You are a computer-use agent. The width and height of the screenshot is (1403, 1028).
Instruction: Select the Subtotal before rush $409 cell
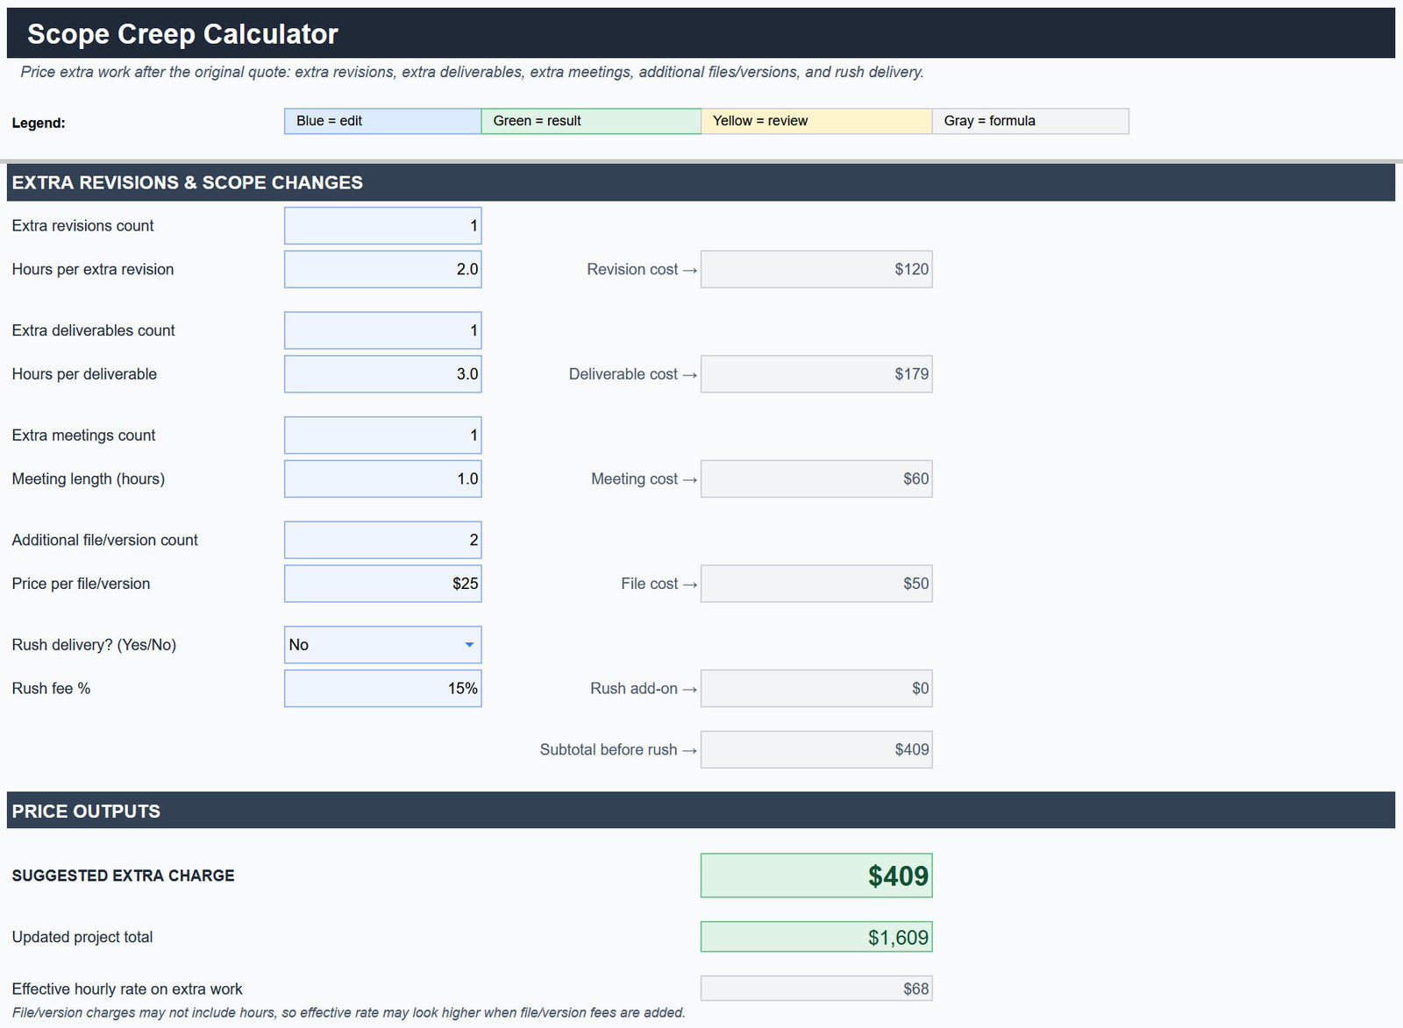[816, 750]
